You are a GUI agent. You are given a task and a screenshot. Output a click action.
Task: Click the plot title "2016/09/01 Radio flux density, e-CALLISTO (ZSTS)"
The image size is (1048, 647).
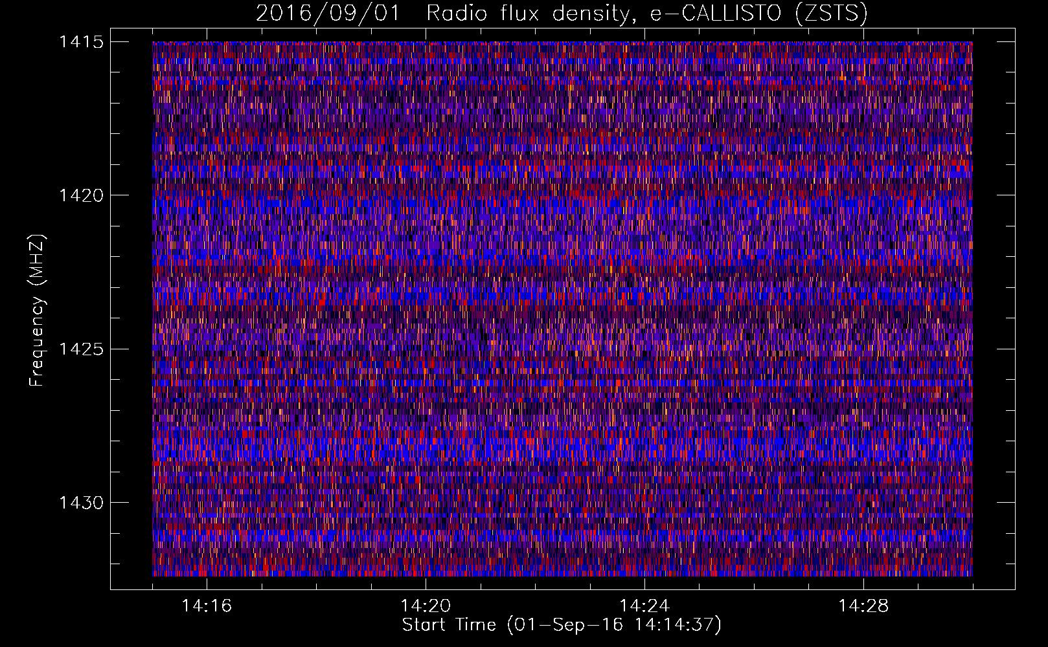pyautogui.click(x=561, y=13)
